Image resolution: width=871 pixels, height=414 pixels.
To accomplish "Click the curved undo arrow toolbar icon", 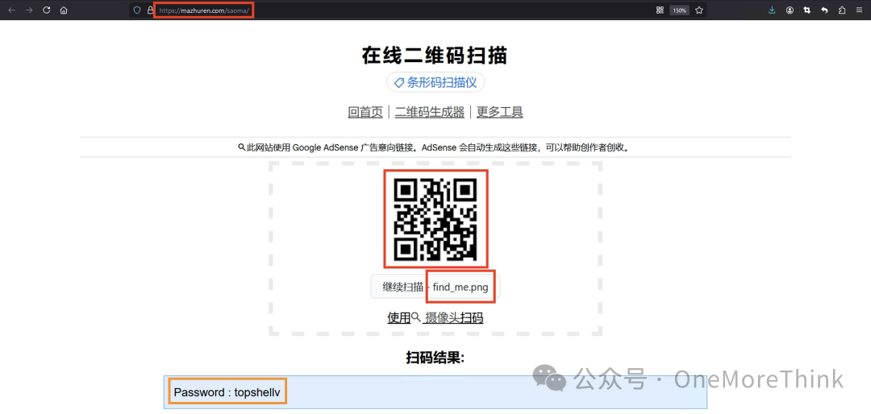I will point(824,10).
